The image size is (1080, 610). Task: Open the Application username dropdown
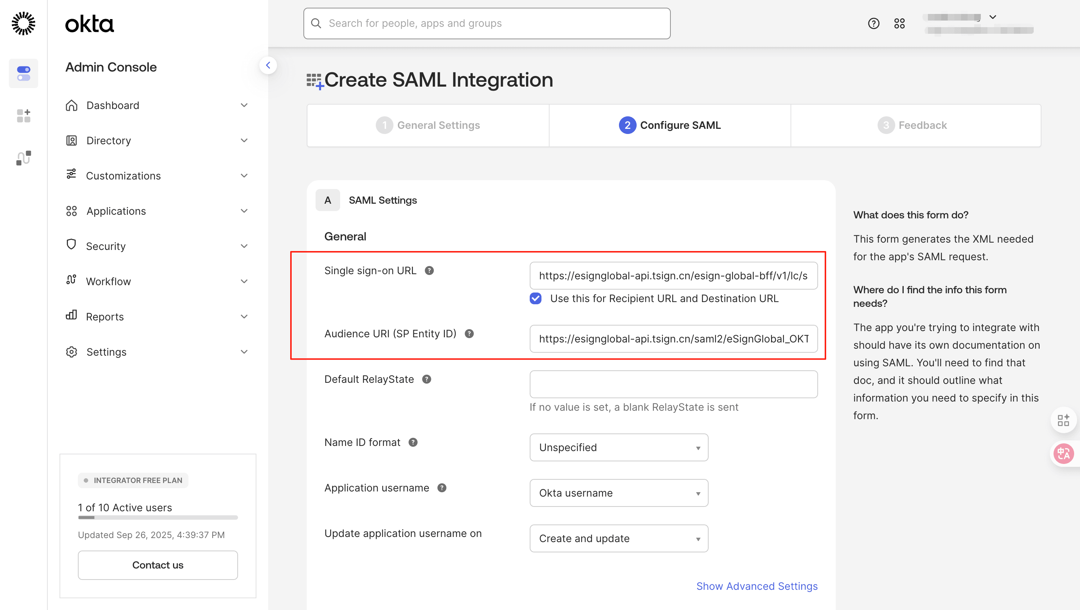click(x=618, y=493)
